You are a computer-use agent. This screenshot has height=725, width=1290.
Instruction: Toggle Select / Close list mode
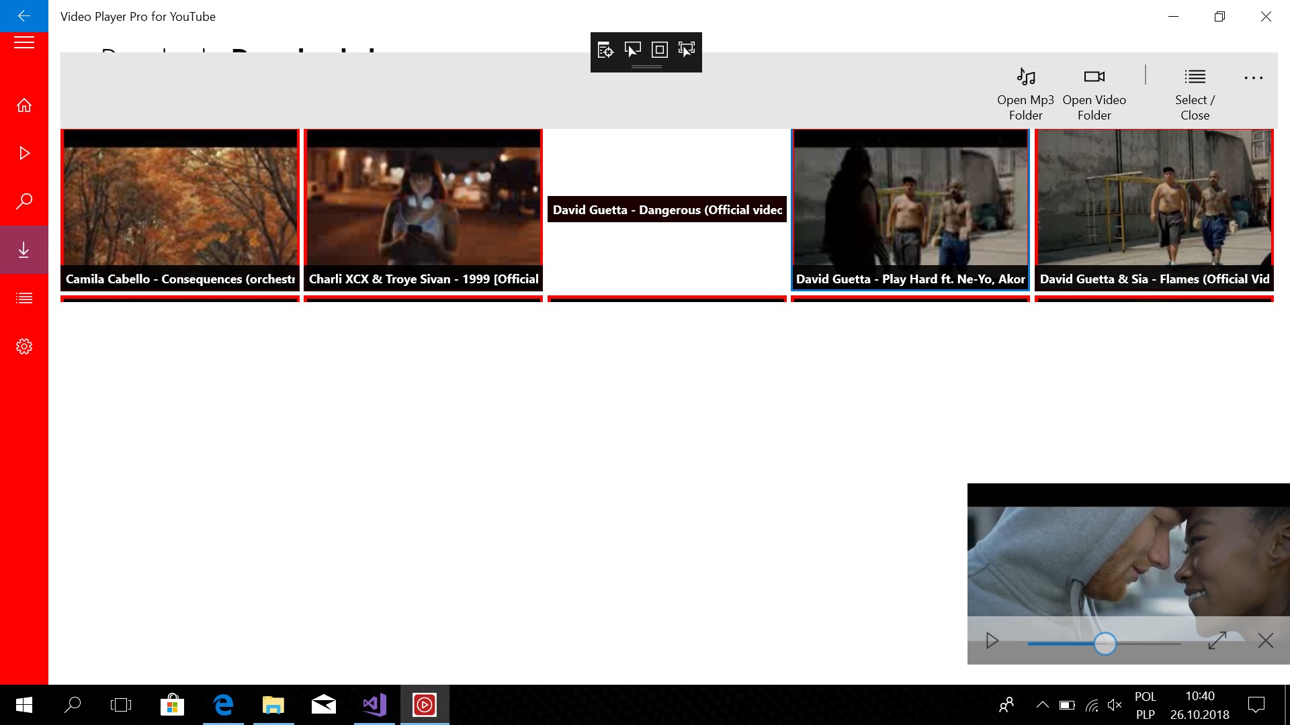click(x=1195, y=93)
